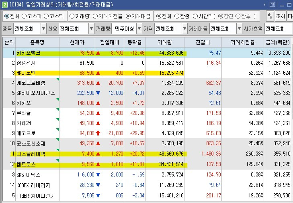Select the 켐트로스 stock name
The image size is (293, 203).
pyautogui.click(x=26, y=164)
